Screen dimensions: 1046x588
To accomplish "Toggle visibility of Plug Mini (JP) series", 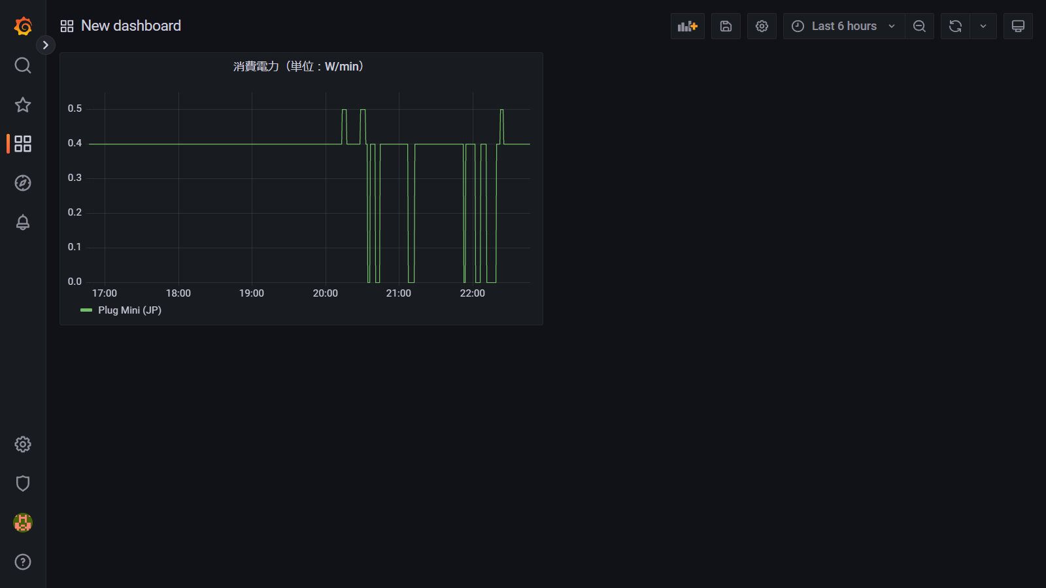I will [x=129, y=310].
